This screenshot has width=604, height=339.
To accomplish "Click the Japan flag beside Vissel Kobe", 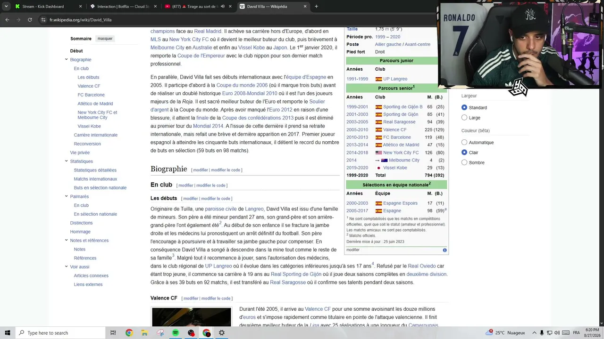I will point(378,168).
